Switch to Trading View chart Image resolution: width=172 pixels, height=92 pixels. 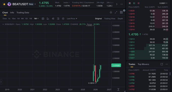tap(110, 19)
